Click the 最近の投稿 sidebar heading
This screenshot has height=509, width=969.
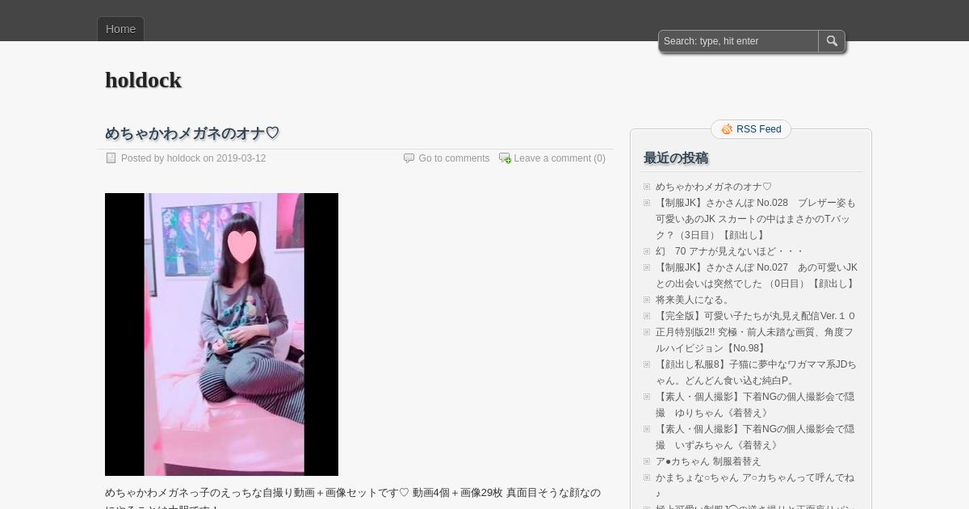[x=676, y=158]
